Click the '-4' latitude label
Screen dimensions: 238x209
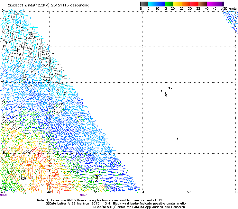3,81
